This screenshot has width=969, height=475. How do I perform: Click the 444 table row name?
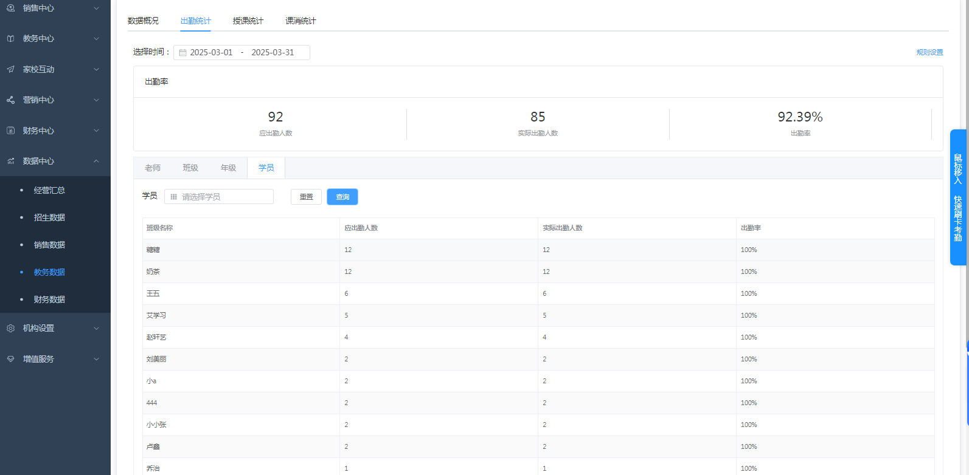coord(151,403)
